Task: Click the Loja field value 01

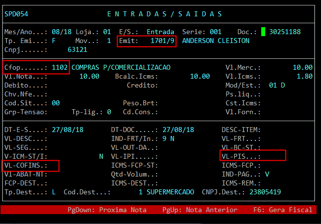Action: pyautogui.click(x=107, y=32)
